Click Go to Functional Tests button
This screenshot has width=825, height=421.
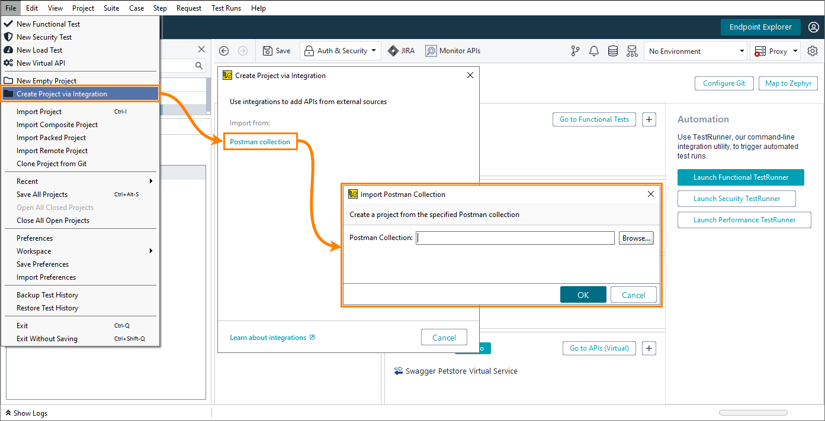coord(594,119)
